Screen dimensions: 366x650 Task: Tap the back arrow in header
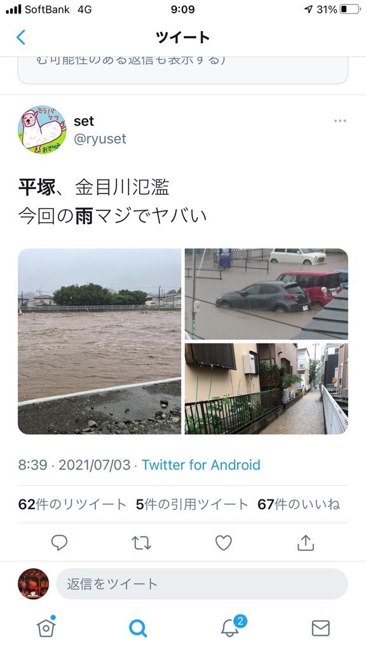21,37
